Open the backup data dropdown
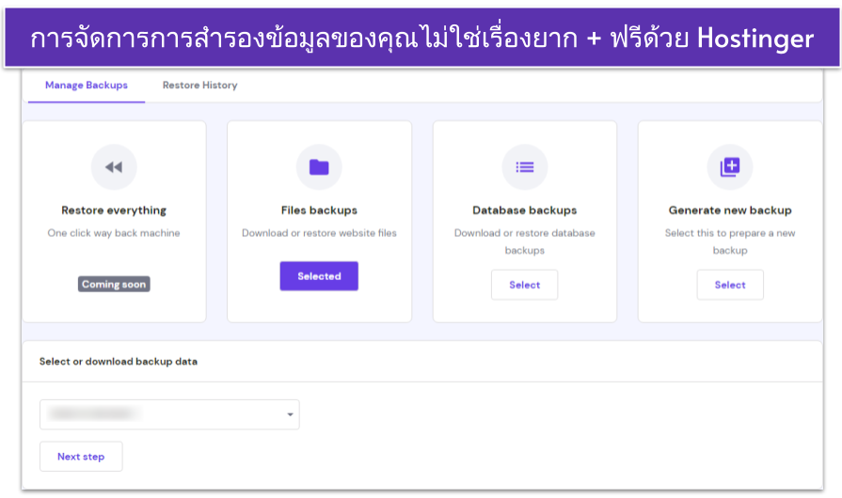This screenshot has height=498, width=842. 169,414
